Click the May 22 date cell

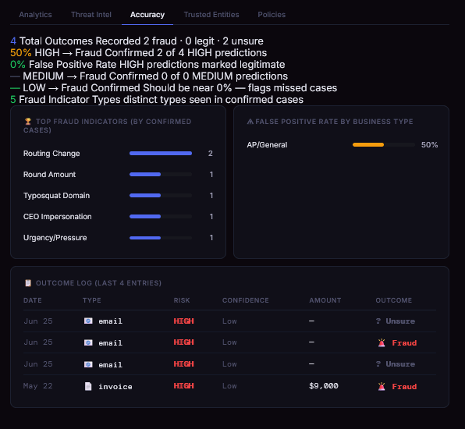(x=38, y=386)
